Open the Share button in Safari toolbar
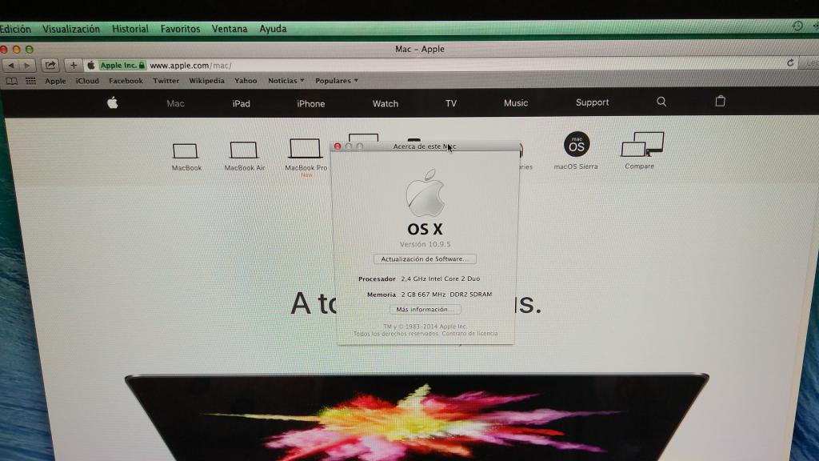Screen dimensions: 819x461 click(50, 66)
